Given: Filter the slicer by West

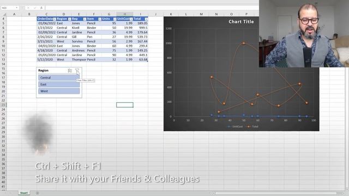Looking at the screenshot, I should click(59, 91).
